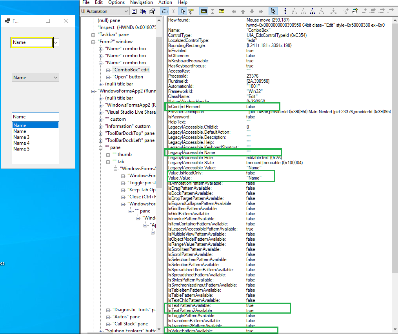Expand the 'ComboBox' edit tree node

[107, 70]
